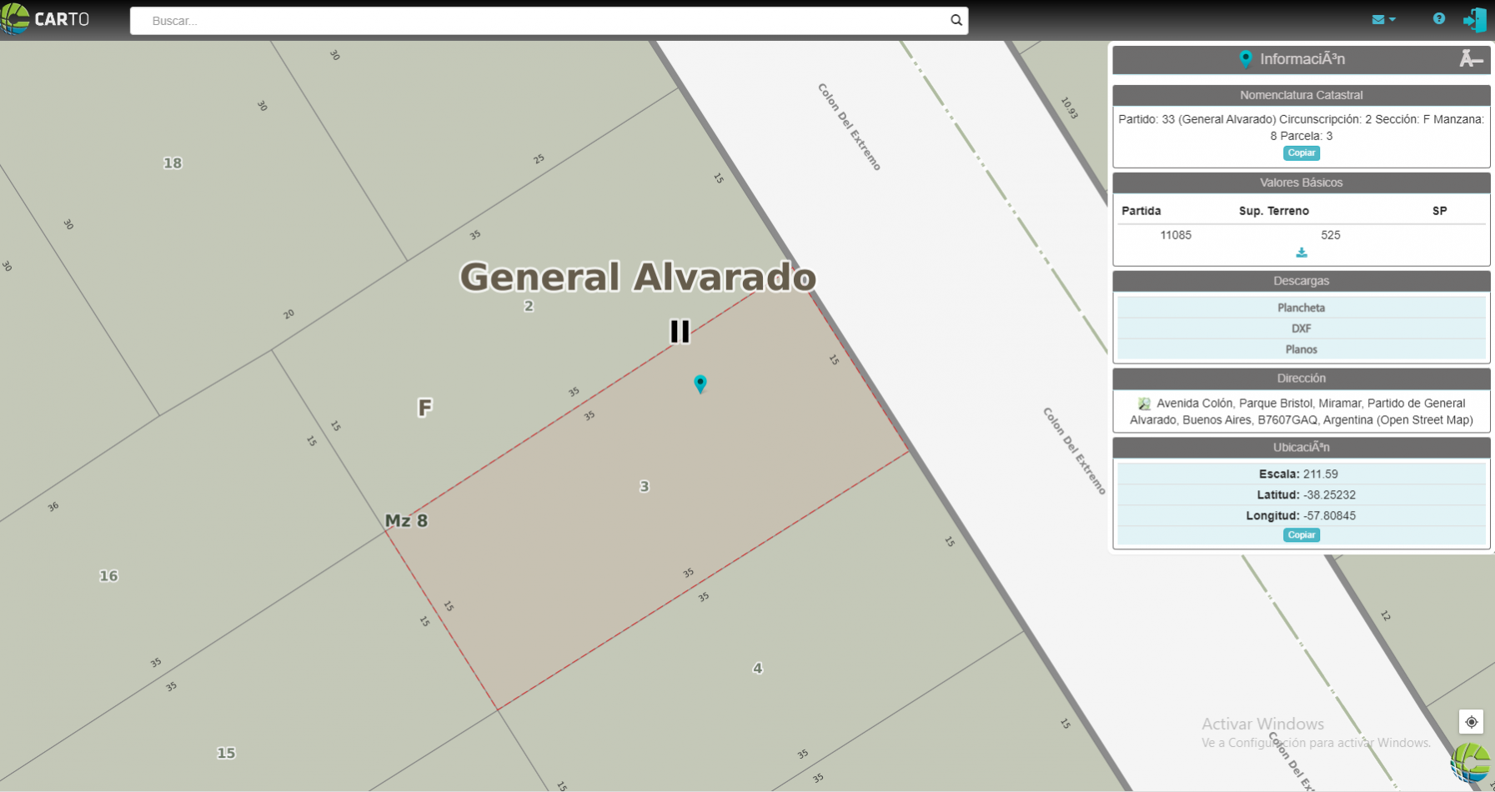1495x792 pixels.
Task: Open the help question mark icon
Action: click(1438, 18)
